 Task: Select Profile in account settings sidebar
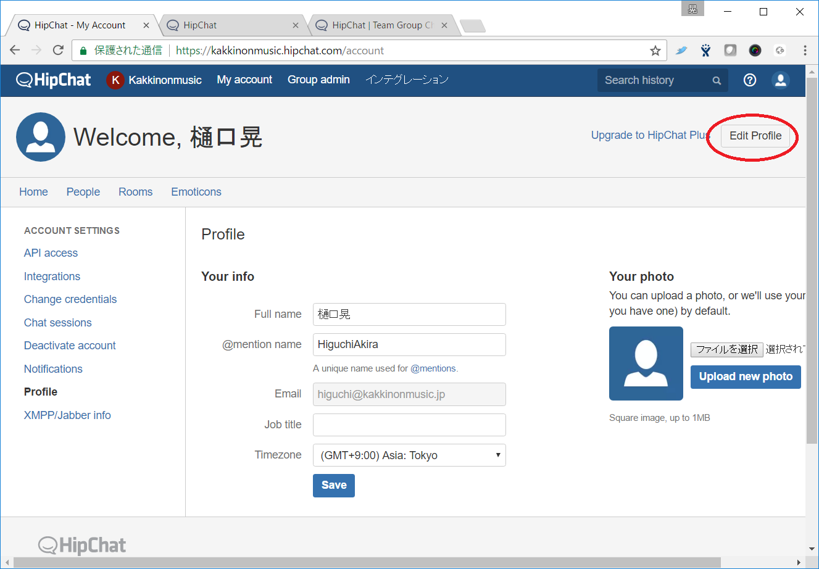pyautogui.click(x=41, y=392)
